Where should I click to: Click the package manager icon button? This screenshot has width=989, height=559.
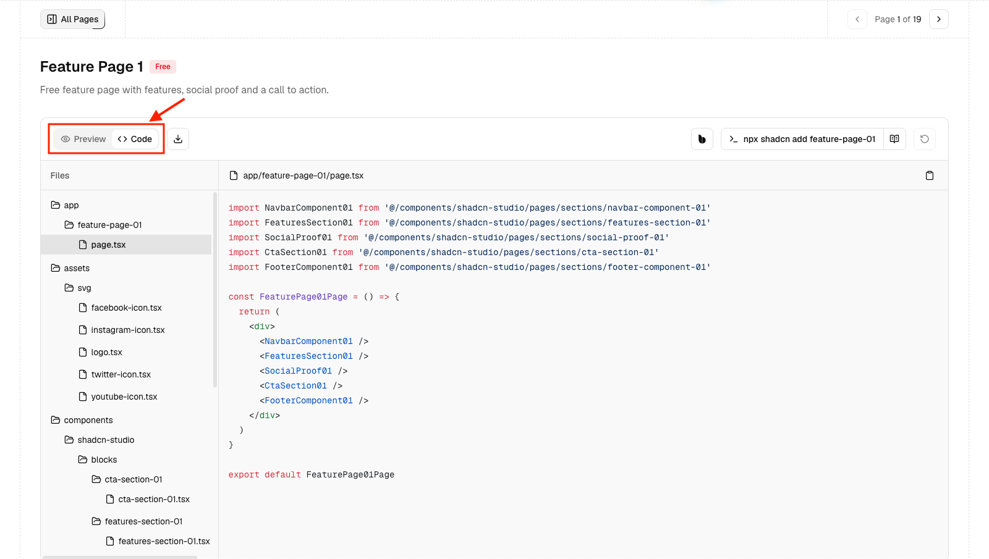702,139
